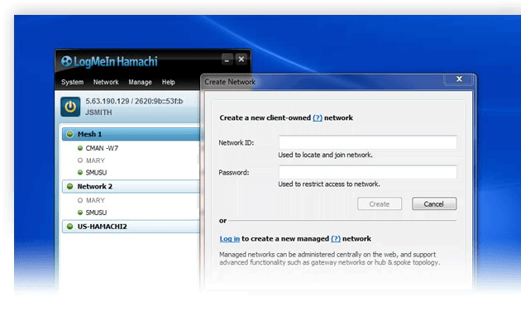Minimize the LogMeIn Hamachi window
Image resolution: width=521 pixels, height=321 pixels.
227,60
